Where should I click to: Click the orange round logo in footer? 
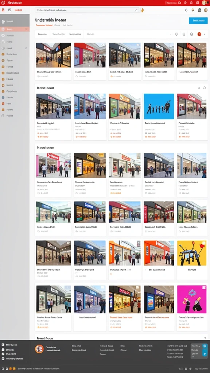click(x=39, y=349)
